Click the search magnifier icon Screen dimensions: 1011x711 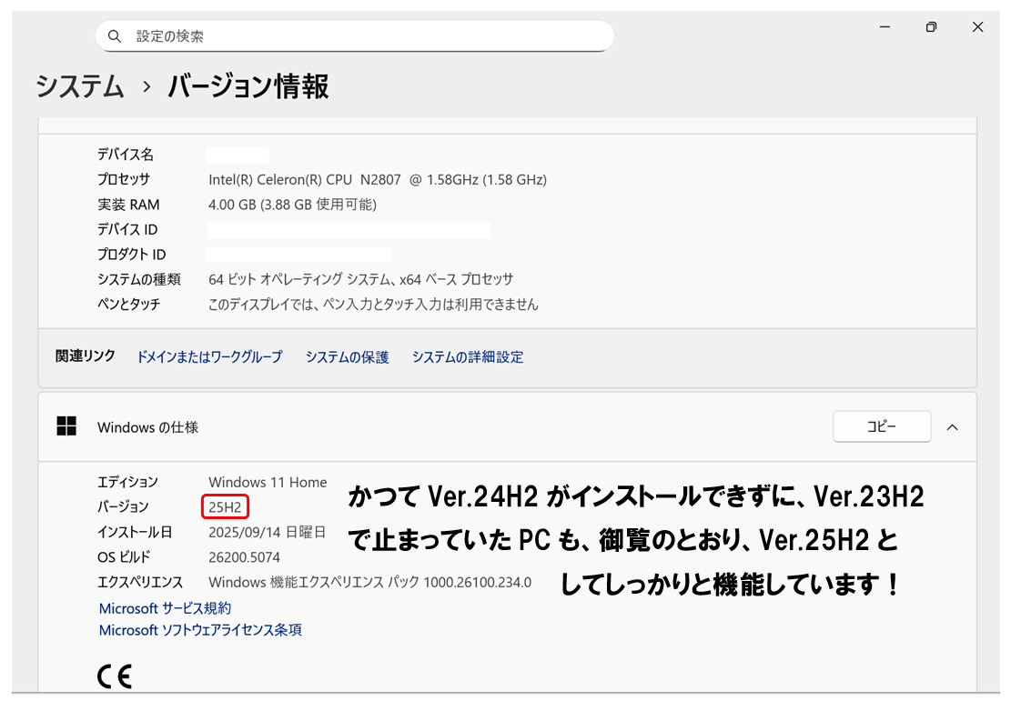pos(114,35)
